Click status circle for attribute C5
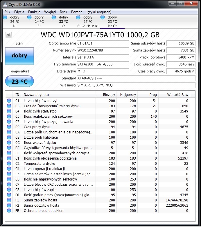 point(9,174)
